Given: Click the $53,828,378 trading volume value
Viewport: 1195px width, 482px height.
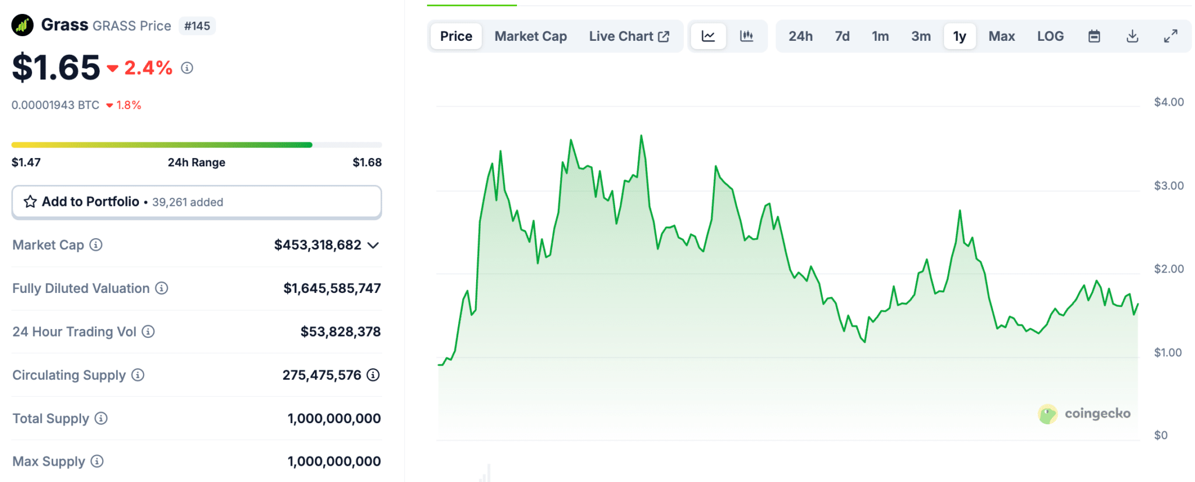Looking at the screenshot, I should pos(341,331).
